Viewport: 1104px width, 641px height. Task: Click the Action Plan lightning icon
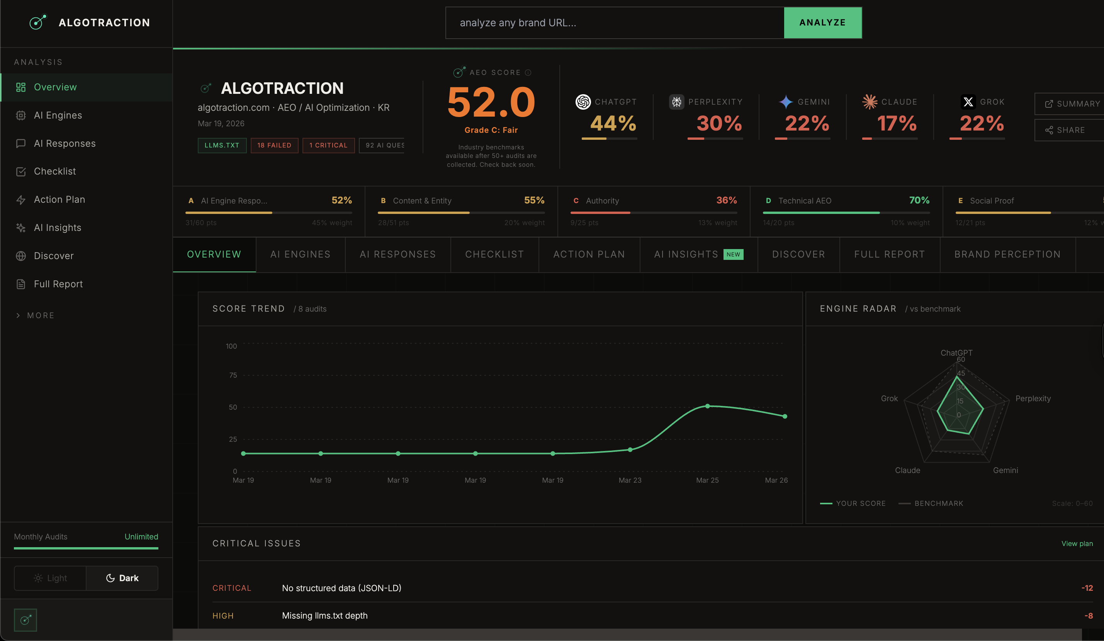20,200
